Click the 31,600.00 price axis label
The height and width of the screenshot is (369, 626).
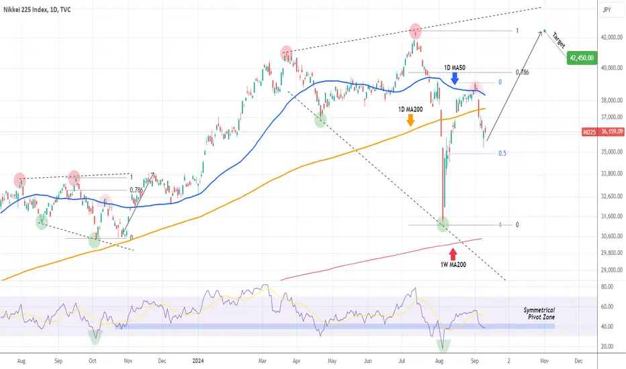pos(612,216)
